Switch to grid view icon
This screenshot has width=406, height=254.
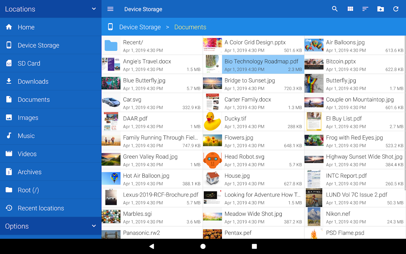pyautogui.click(x=350, y=9)
